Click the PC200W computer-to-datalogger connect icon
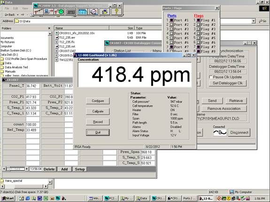Image resolution: width=270 pixels, height=202 pixels. coord(48,12)
